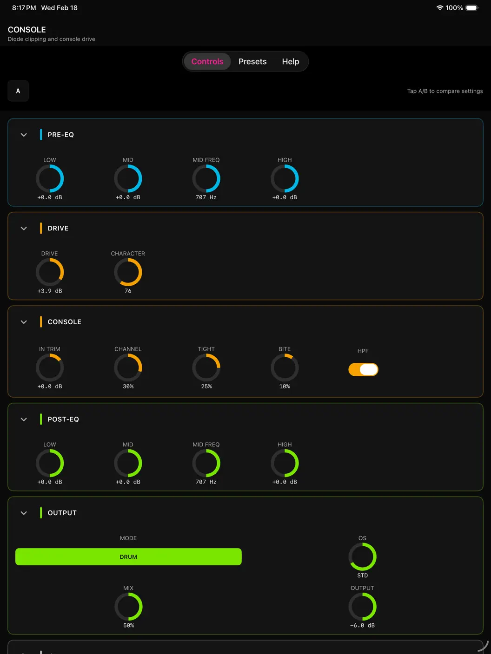491x654 pixels.
Task: Click the OS oversampling knob
Action: pyautogui.click(x=363, y=557)
